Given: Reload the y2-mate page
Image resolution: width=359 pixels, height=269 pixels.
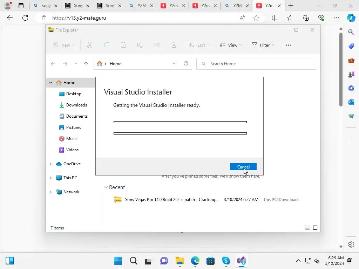Looking at the screenshot, I should [x=25, y=18].
